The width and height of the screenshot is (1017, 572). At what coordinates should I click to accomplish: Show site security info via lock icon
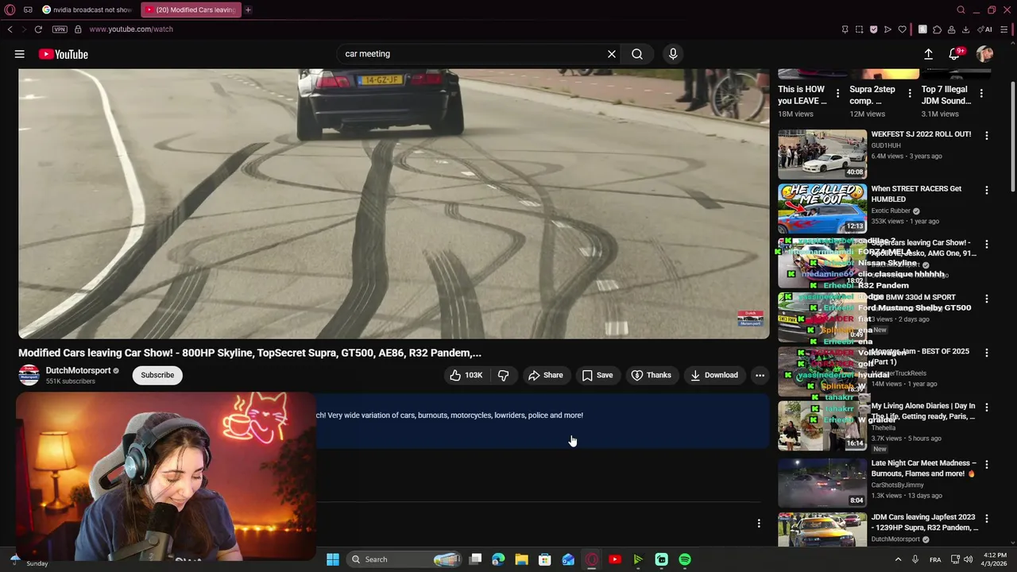(x=78, y=29)
